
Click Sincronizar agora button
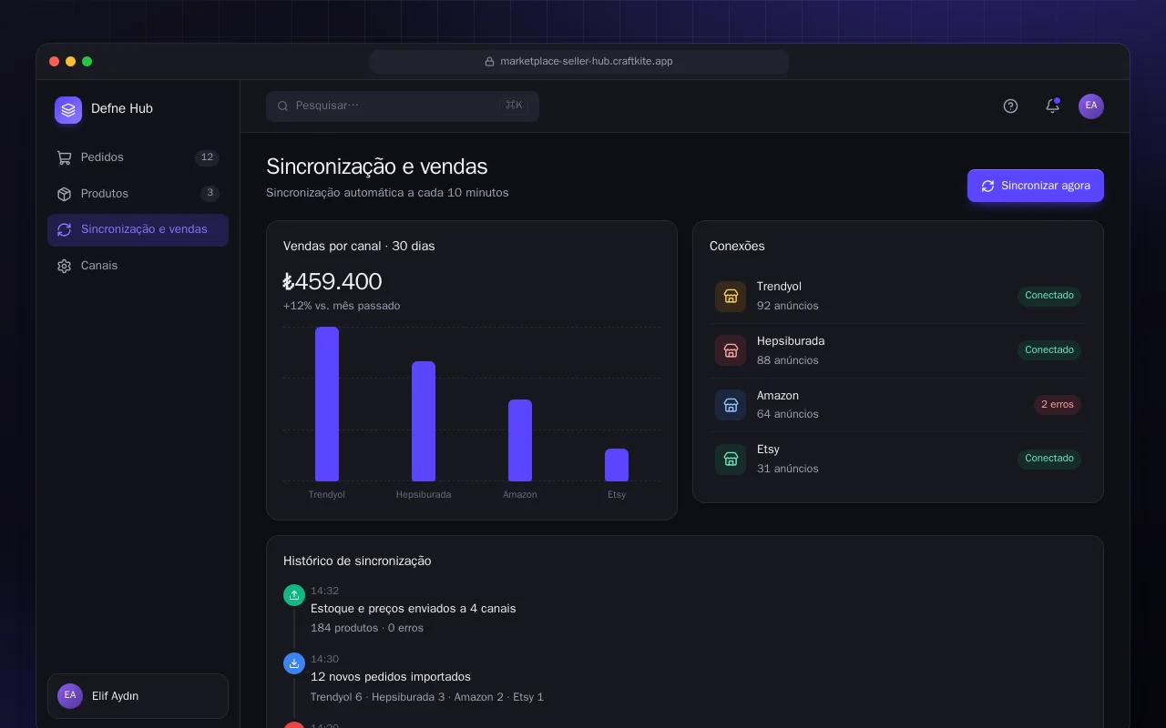(x=1036, y=186)
